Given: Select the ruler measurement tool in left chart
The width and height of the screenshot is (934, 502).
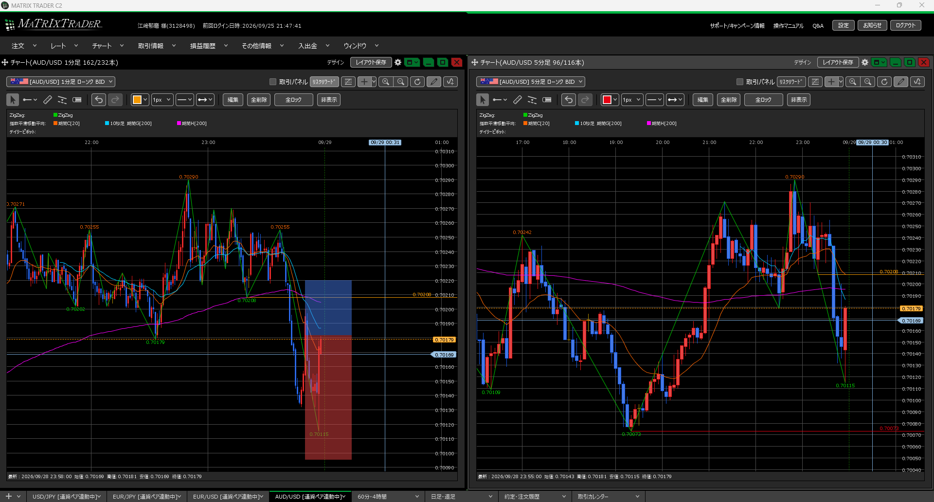Looking at the screenshot, I should (48, 100).
